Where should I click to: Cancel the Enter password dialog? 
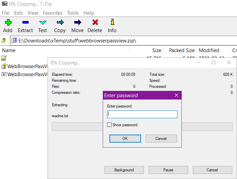161,139
